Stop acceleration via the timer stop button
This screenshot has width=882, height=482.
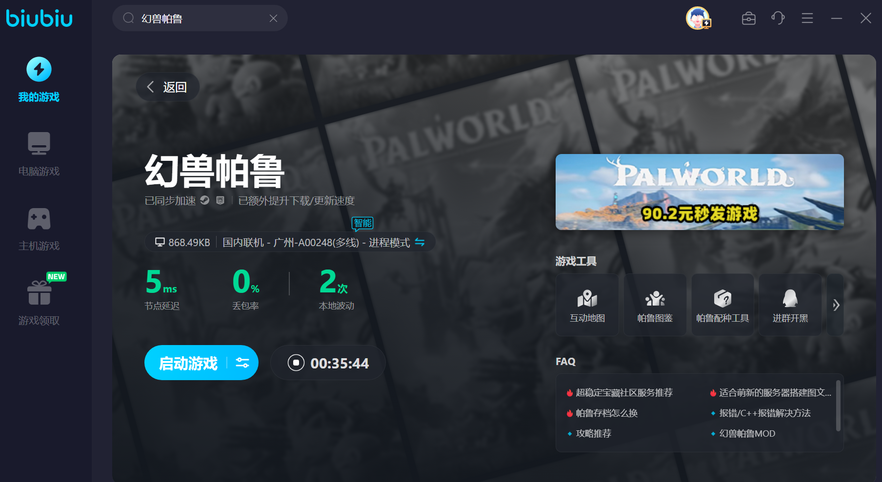(296, 363)
